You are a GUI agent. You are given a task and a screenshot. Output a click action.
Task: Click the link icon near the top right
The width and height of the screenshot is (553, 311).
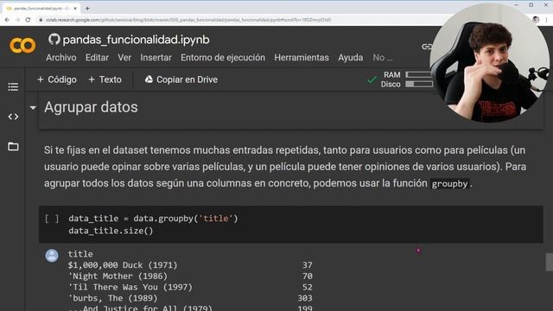point(426,47)
